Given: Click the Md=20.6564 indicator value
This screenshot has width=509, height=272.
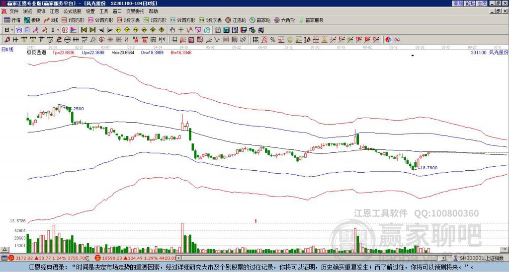Looking at the screenshot, I should (123, 52).
